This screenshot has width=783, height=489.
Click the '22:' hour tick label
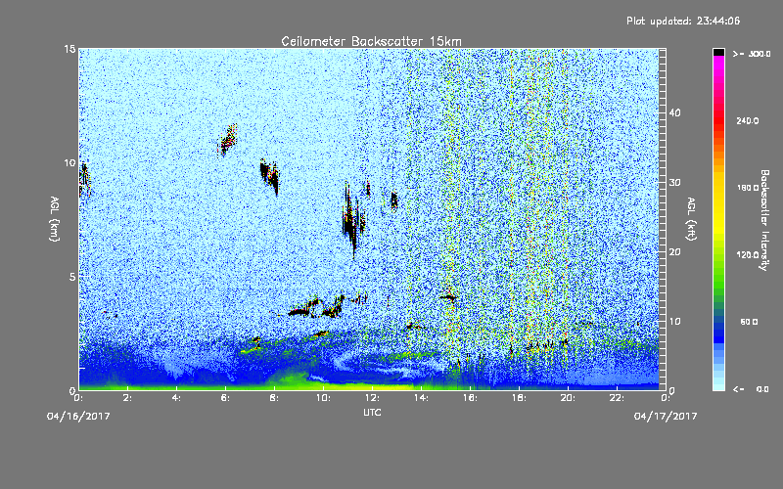tap(617, 398)
